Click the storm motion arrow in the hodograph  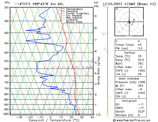(x=133, y=21)
